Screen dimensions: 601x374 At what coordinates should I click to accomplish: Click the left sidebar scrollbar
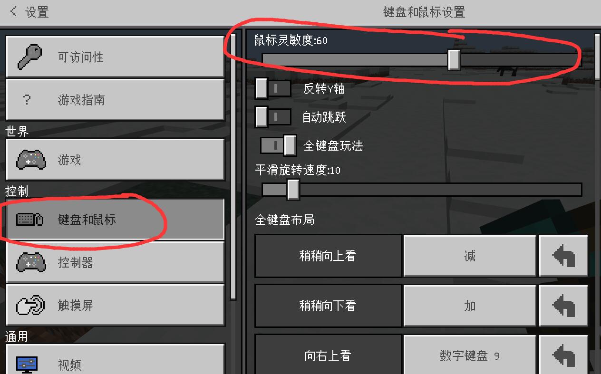(x=233, y=166)
